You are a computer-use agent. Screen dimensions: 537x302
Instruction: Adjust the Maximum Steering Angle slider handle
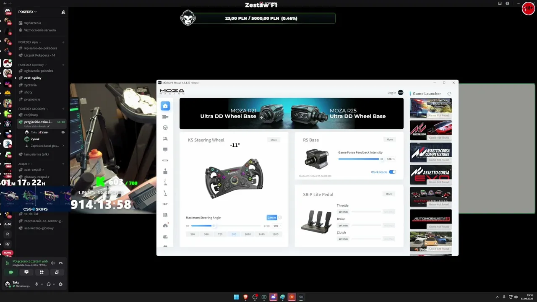tap(214, 226)
